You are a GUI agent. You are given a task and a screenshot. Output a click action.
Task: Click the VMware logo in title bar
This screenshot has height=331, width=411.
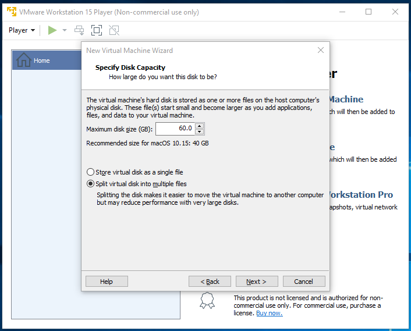click(12, 12)
